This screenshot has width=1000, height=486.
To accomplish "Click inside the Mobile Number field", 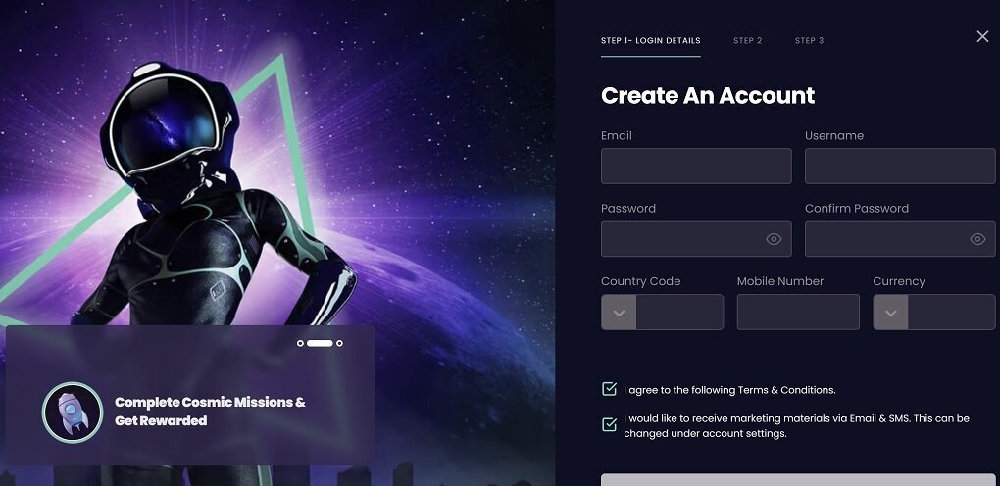I will point(798,313).
